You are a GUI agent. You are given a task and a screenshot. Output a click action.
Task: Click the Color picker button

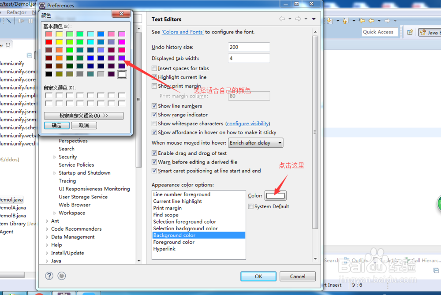coord(275,195)
